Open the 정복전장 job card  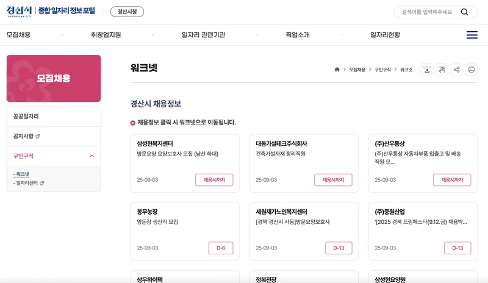304,277
